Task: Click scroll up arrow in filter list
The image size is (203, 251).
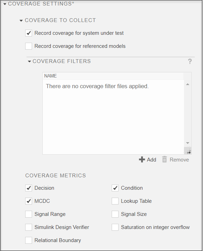Action: click(x=187, y=84)
